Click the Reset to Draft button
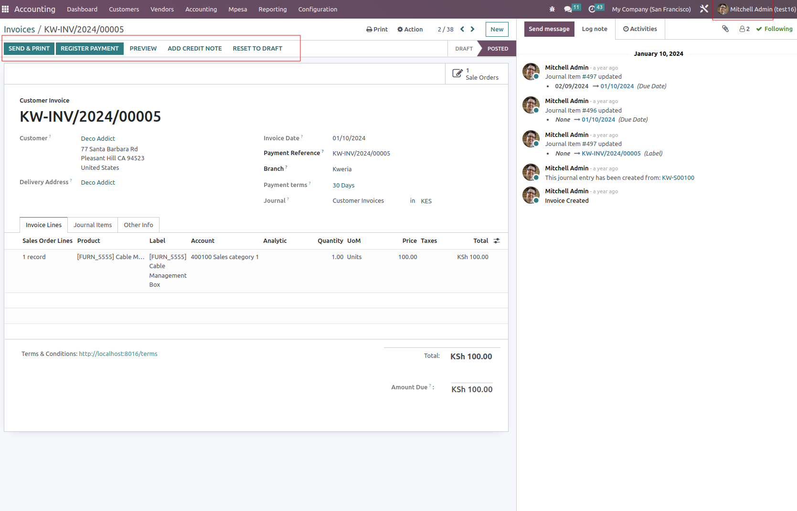Image resolution: width=797 pixels, height=511 pixels. pos(257,49)
